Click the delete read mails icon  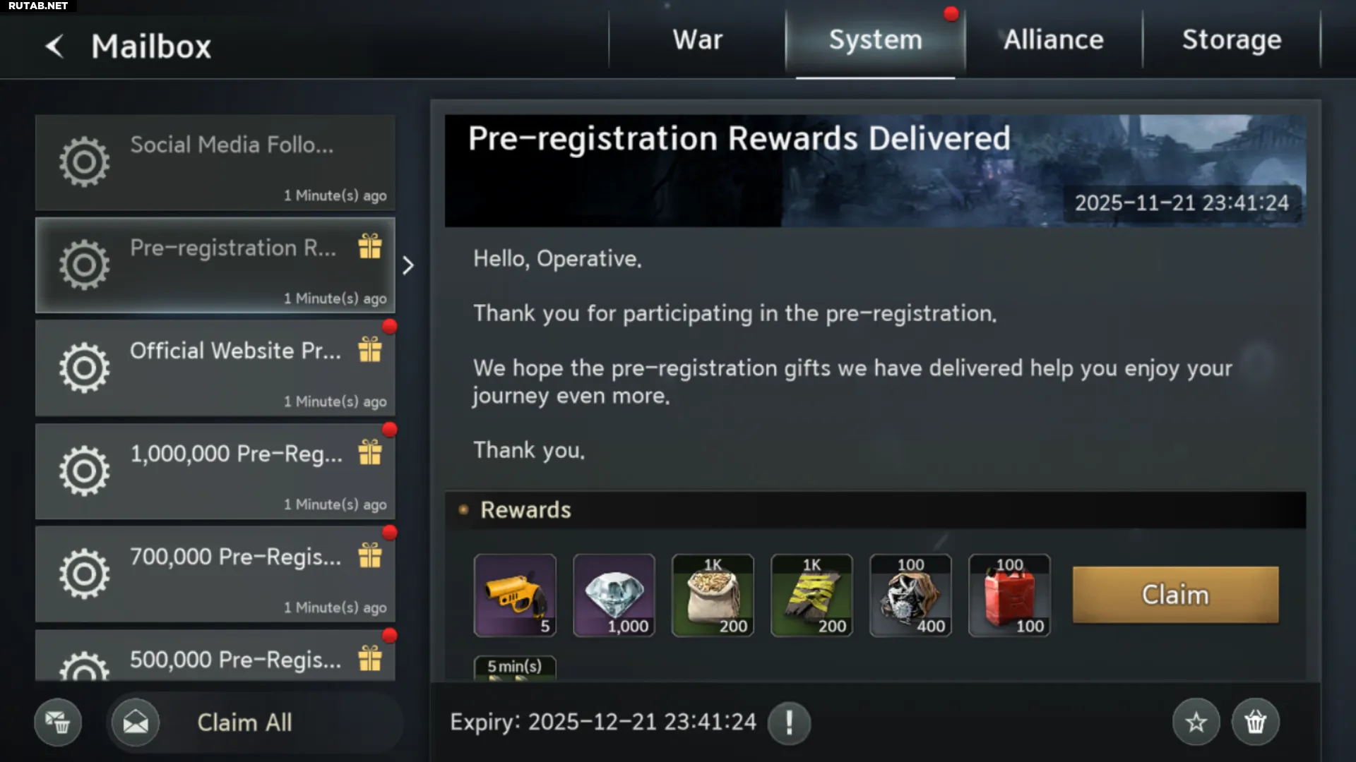58,722
